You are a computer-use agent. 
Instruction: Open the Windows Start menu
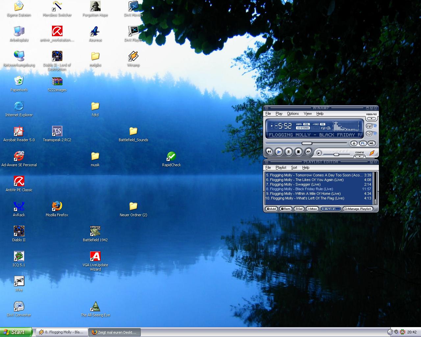[x=16, y=332]
